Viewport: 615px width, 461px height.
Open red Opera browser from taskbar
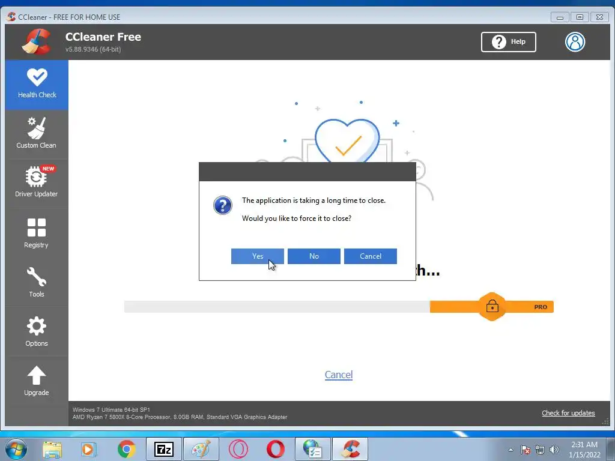(x=275, y=449)
